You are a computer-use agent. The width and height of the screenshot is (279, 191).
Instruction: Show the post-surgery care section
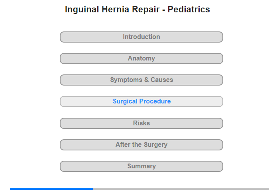click(x=141, y=145)
